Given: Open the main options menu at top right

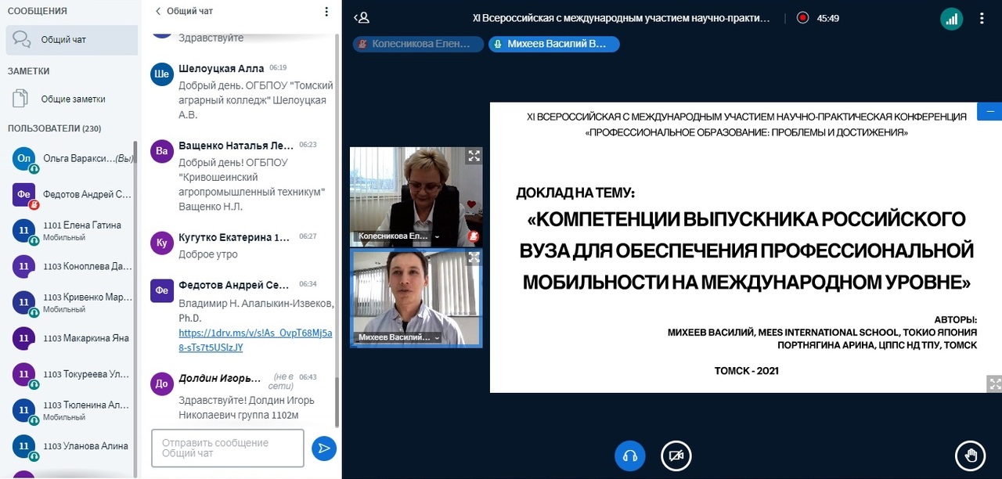Looking at the screenshot, I should coord(982,19).
